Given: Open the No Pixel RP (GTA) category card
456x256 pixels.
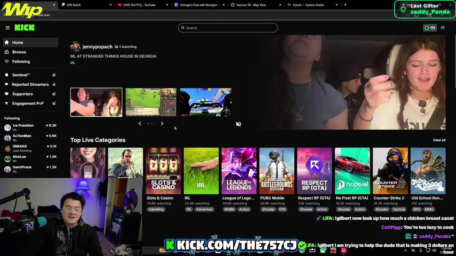Looking at the screenshot, I should coord(352,171).
